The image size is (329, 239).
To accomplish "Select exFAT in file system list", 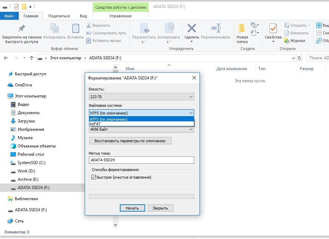I will 96,124.
